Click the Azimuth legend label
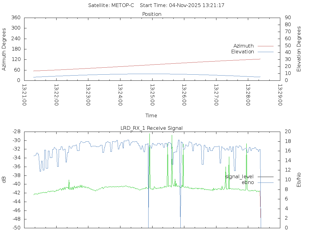The image size is (313, 234). (x=243, y=46)
